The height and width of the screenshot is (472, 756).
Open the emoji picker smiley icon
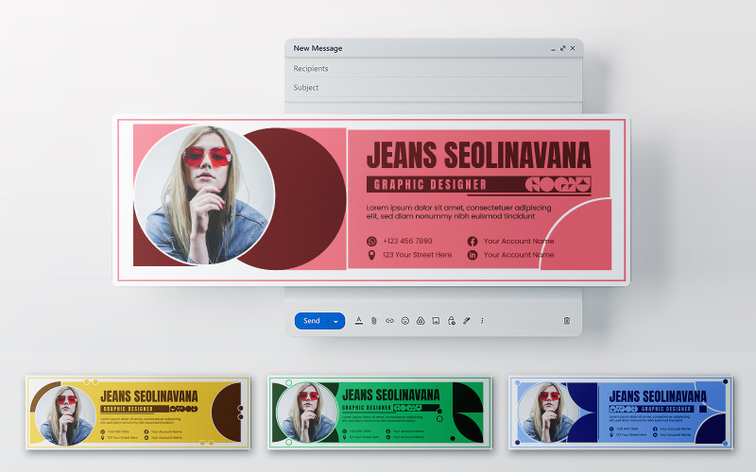(405, 321)
